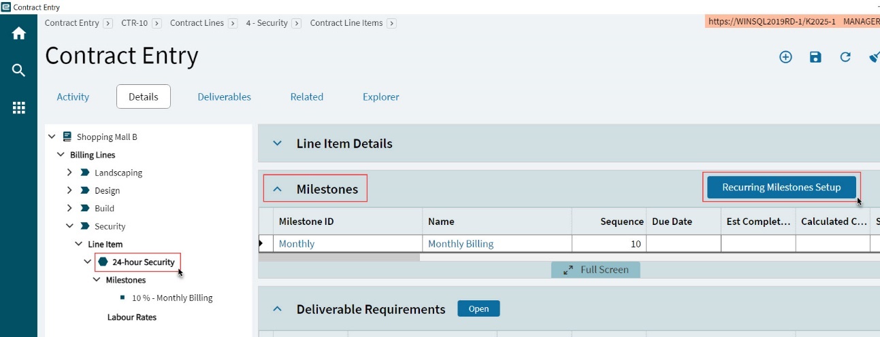Image resolution: width=880 pixels, height=337 pixels.
Task: Open the Search magnifier in the sidebar
Action: click(x=18, y=70)
